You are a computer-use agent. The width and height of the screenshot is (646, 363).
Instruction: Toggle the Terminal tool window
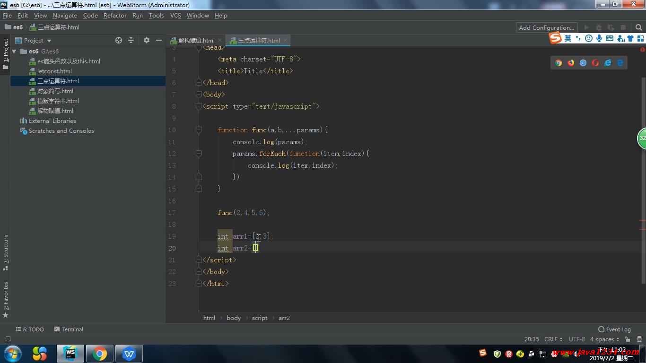(x=69, y=329)
